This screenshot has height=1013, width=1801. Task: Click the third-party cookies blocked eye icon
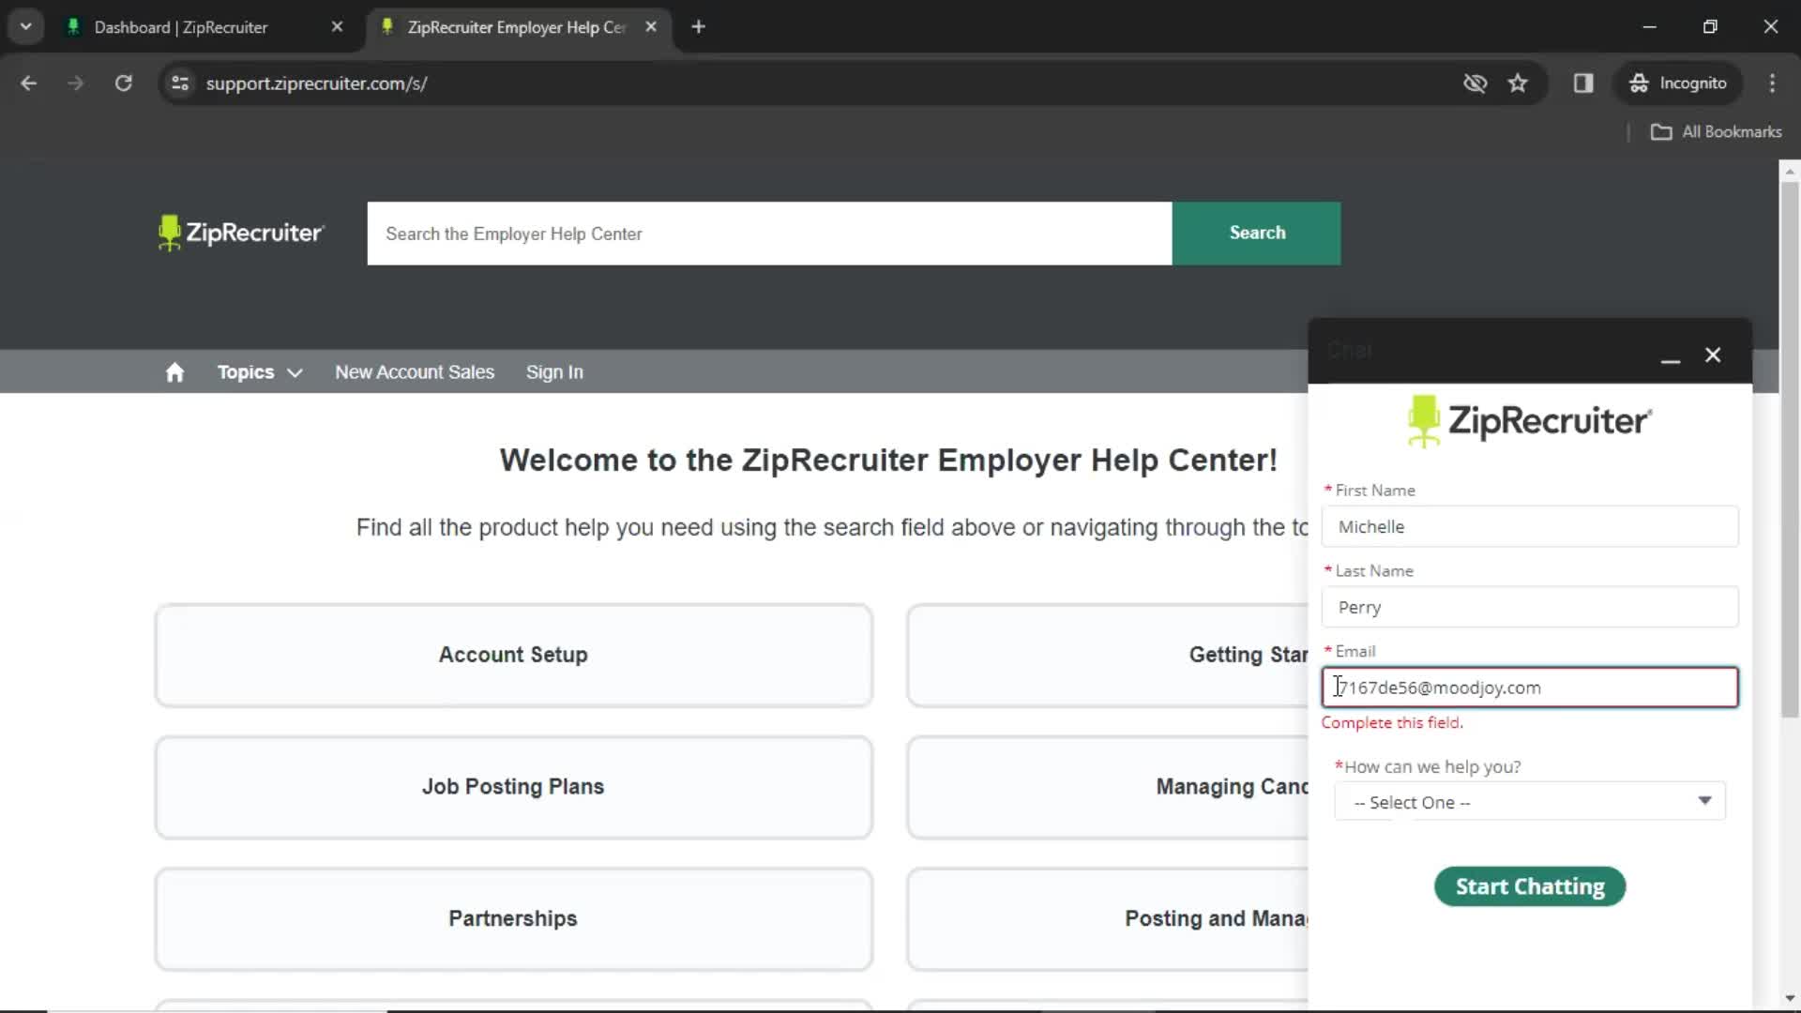pyautogui.click(x=1475, y=83)
